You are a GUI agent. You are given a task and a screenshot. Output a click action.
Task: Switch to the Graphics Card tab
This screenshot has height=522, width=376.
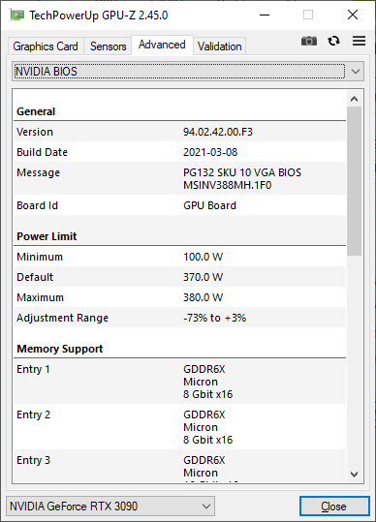pyautogui.click(x=46, y=46)
